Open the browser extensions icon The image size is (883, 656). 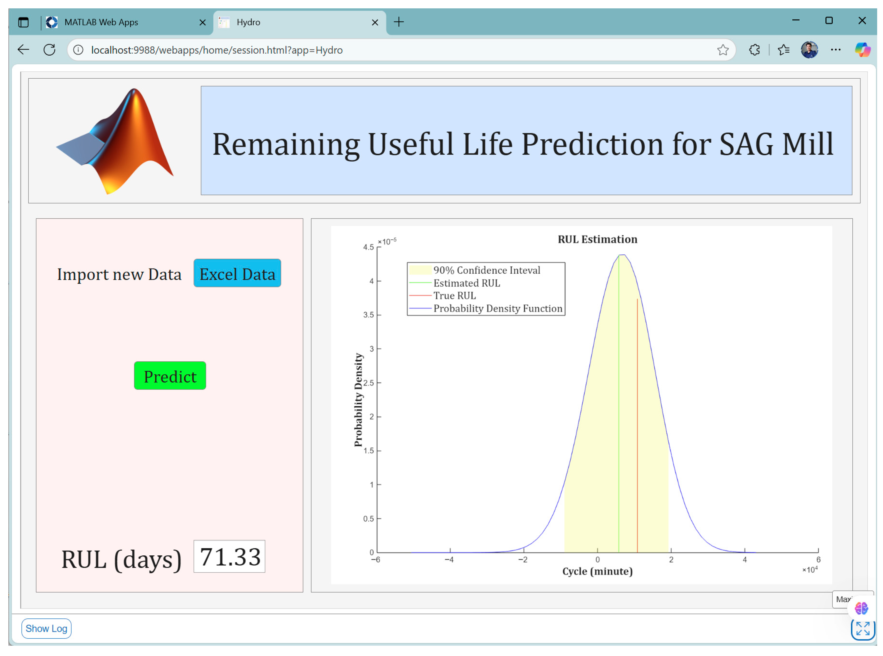click(754, 50)
